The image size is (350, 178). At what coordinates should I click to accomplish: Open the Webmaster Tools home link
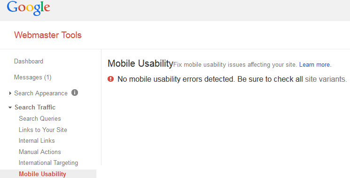point(48,35)
